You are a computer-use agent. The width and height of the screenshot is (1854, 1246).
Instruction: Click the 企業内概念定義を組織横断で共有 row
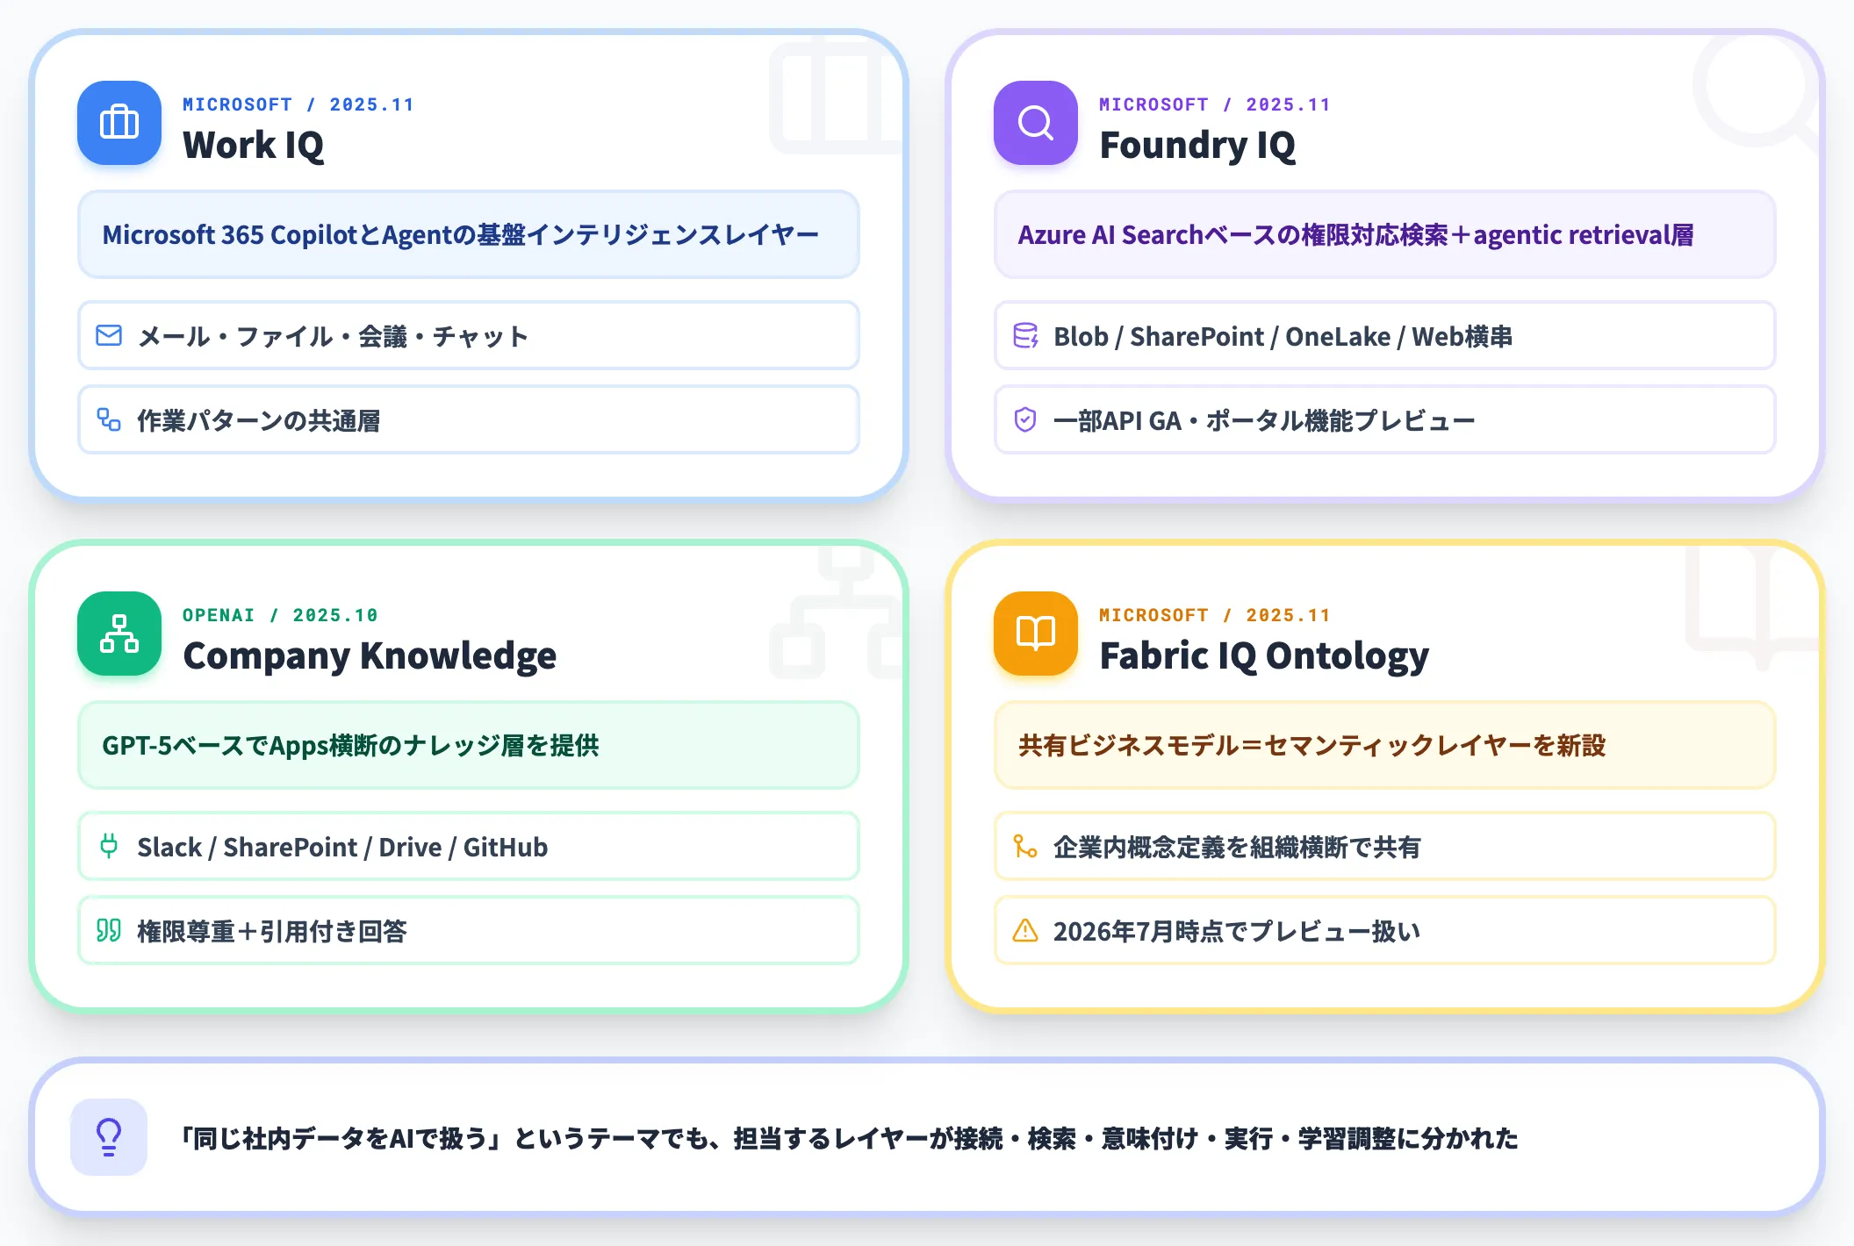[x=1385, y=846]
